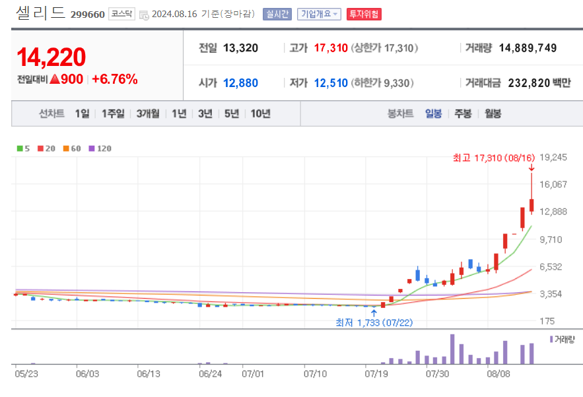Click the orange 60-day moving average swatch
Screen dimensions: 583x397
[x=66, y=148]
